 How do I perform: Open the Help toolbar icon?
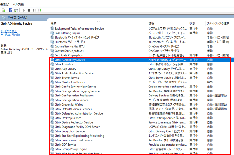click(11, 10)
